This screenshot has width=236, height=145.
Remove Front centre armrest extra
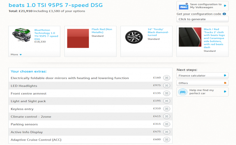point(167,93)
